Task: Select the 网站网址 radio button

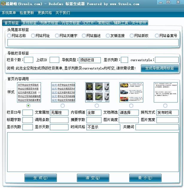Action: (33, 36)
